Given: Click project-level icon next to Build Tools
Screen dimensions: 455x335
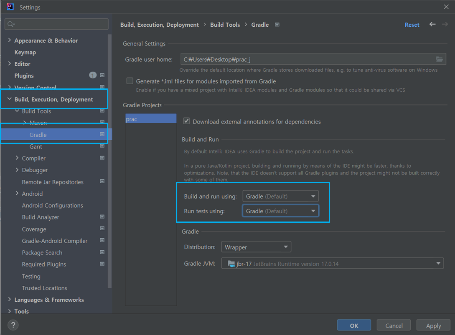Looking at the screenshot, I should click(x=102, y=111).
